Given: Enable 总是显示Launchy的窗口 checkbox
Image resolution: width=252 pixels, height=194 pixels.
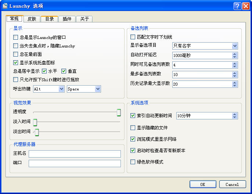Looking at the screenshot, I should [15, 37].
